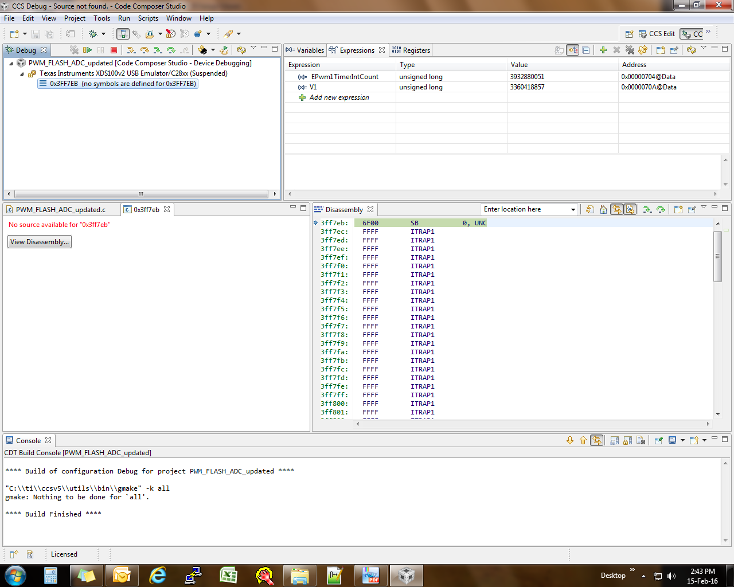Collapse Texas Instruments XDS100v2 tree node
The image size is (734, 587).
22,73
